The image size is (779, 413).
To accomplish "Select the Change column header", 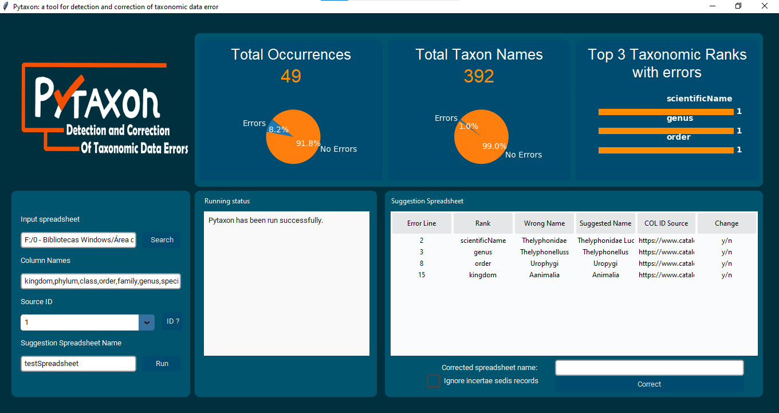I will point(726,223).
